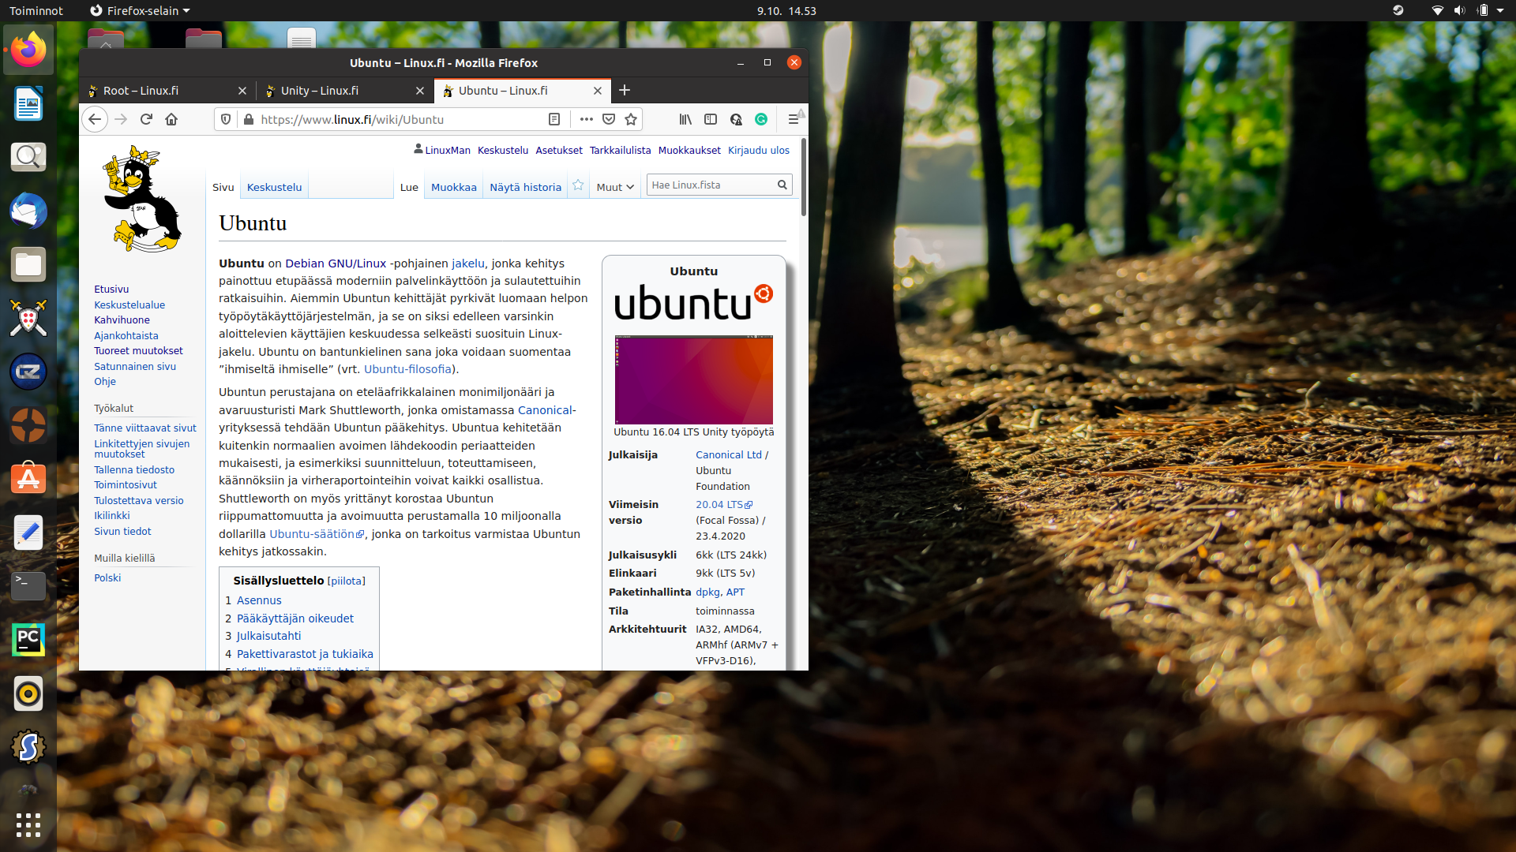Toggle reader view in address bar
The image size is (1516, 852).
[x=554, y=119]
